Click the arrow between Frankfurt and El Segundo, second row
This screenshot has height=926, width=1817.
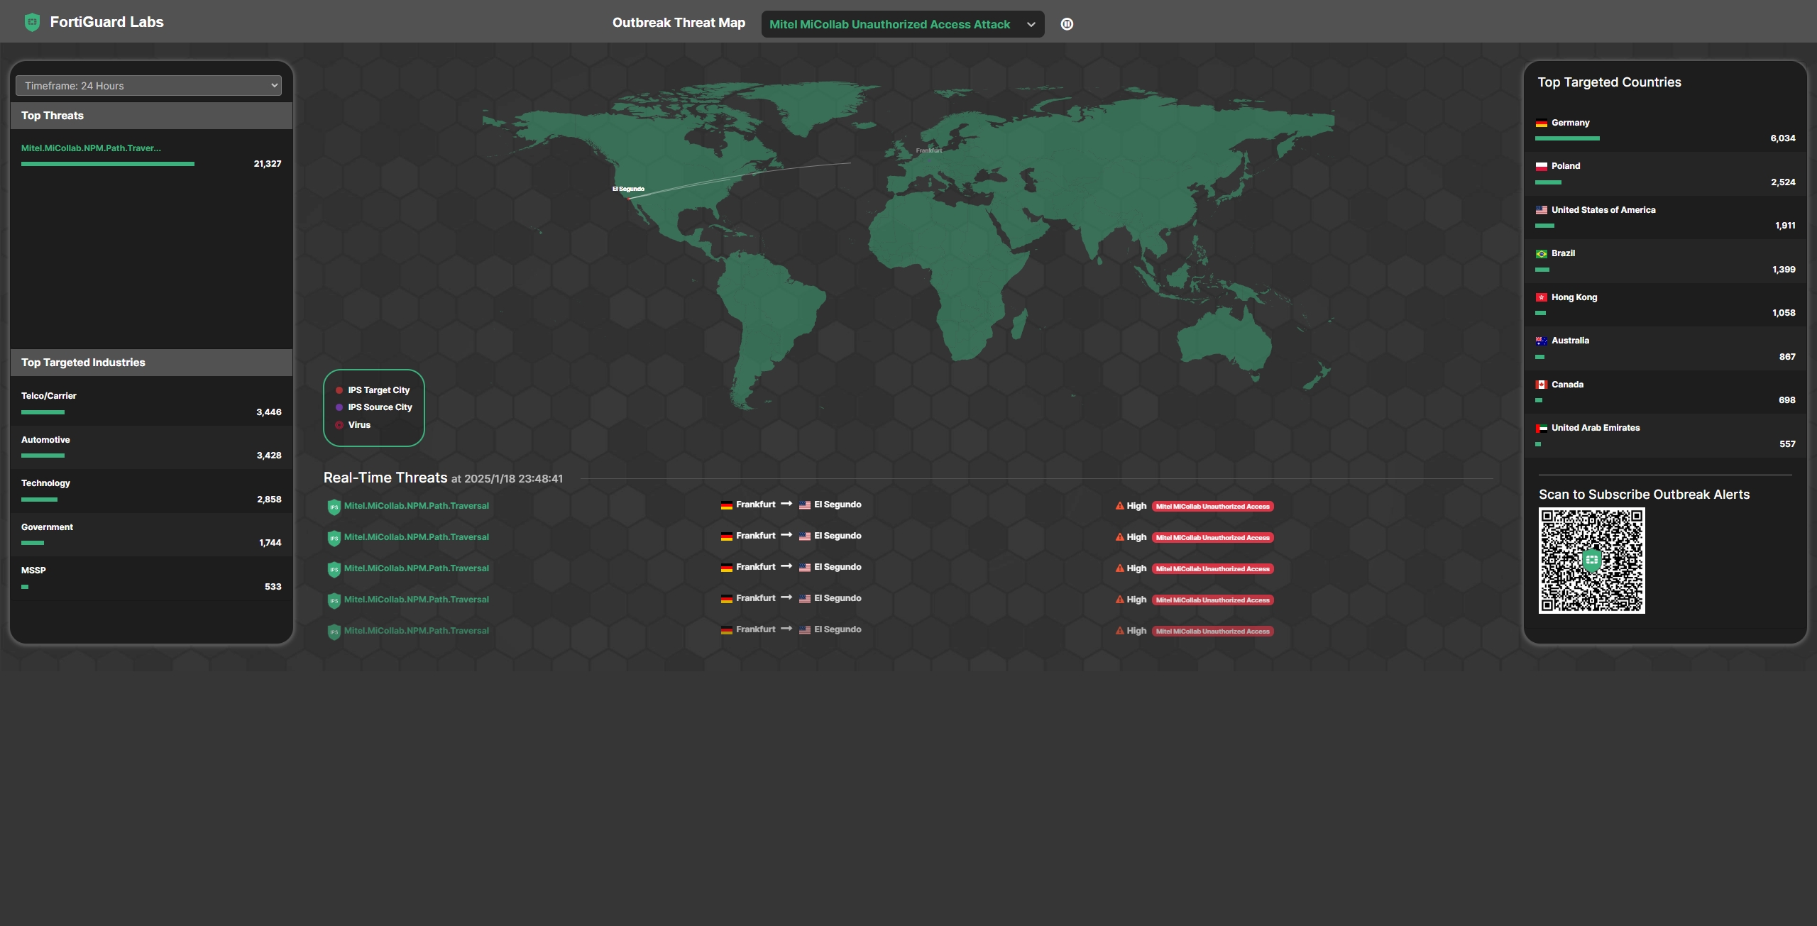click(x=786, y=535)
